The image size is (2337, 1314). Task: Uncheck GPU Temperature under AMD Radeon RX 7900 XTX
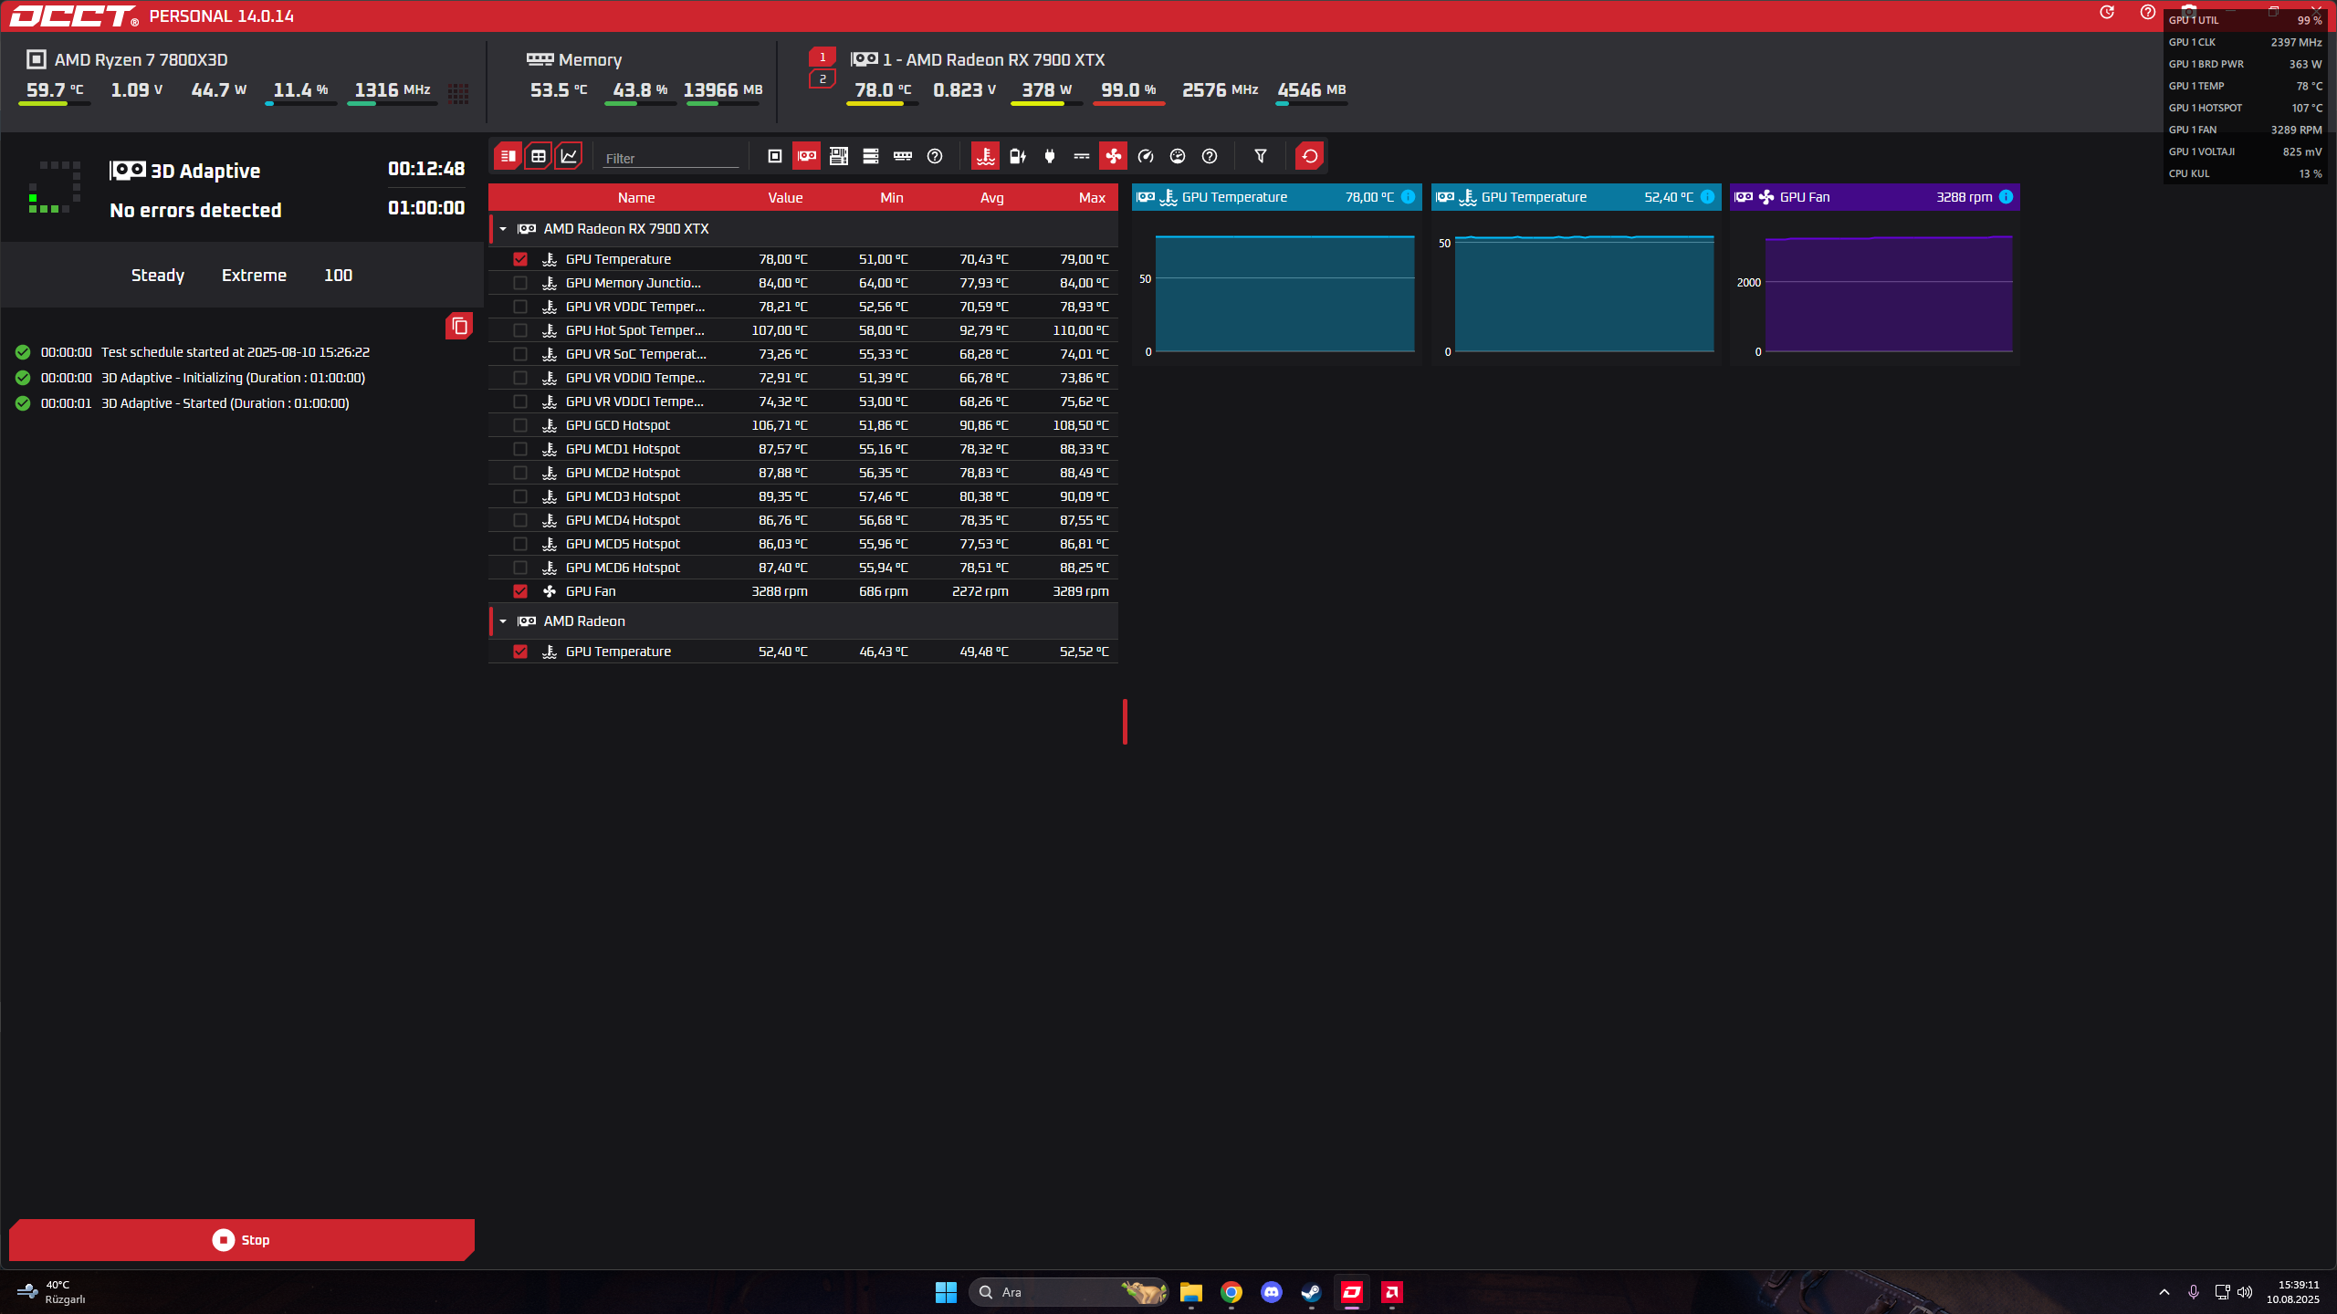click(520, 259)
